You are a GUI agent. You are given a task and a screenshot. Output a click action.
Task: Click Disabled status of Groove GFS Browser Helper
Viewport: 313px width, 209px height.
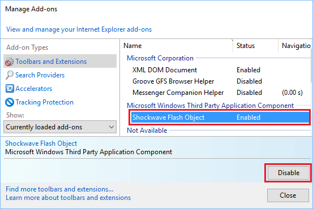click(x=249, y=81)
